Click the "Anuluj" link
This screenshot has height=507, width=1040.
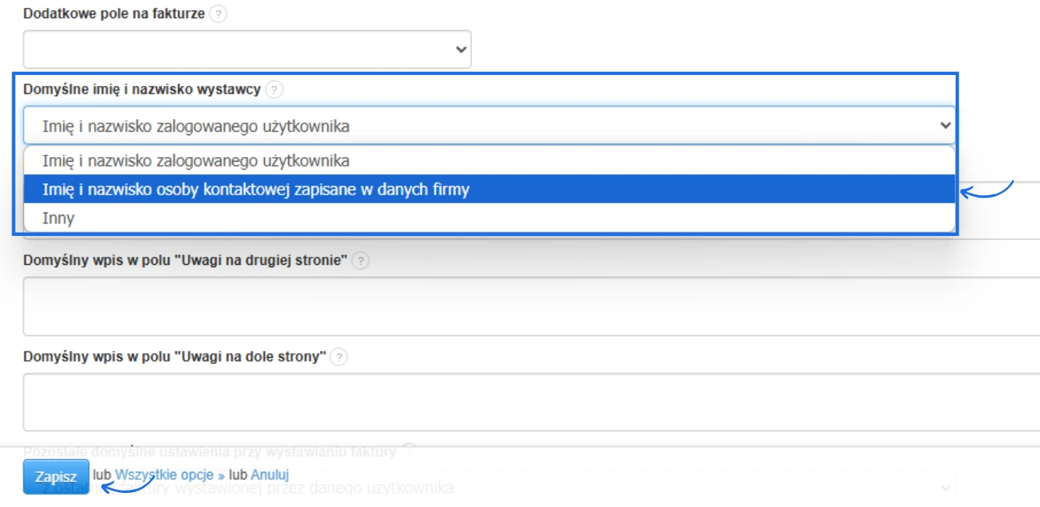(270, 475)
